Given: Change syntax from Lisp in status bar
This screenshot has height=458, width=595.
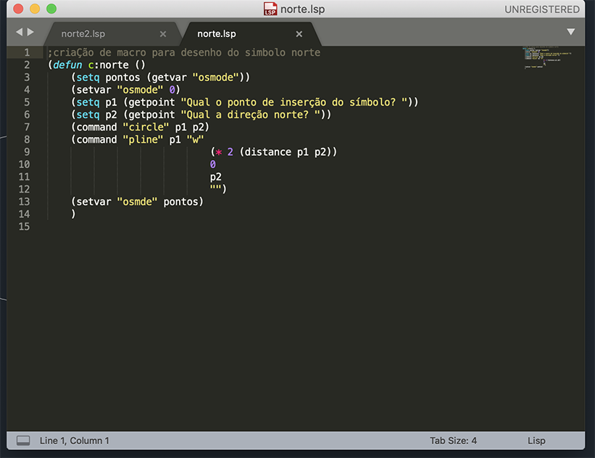Looking at the screenshot, I should [x=536, y=441].
